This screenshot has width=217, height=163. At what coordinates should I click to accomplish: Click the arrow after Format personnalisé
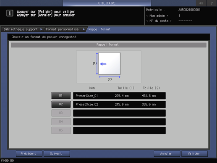pos(84,29)
